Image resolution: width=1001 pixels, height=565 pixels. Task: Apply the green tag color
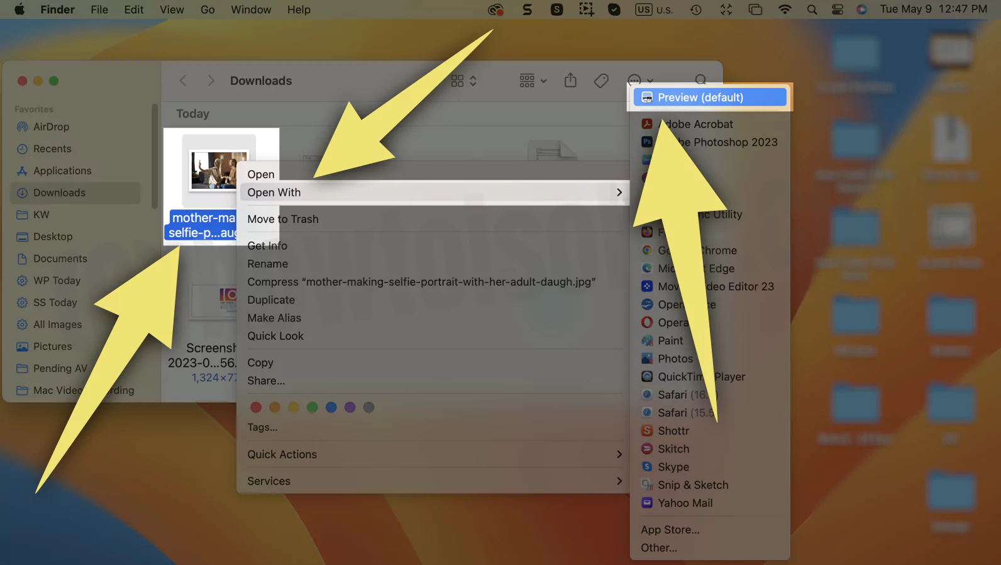coord(312,407)
